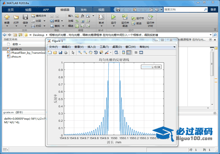Switch to the 绘图 (Plots) ribbon tab
This screenshot has height=154, width=220.
28,10
